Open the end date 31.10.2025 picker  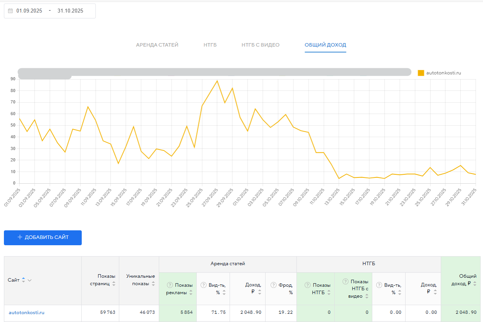coord(70,11)
